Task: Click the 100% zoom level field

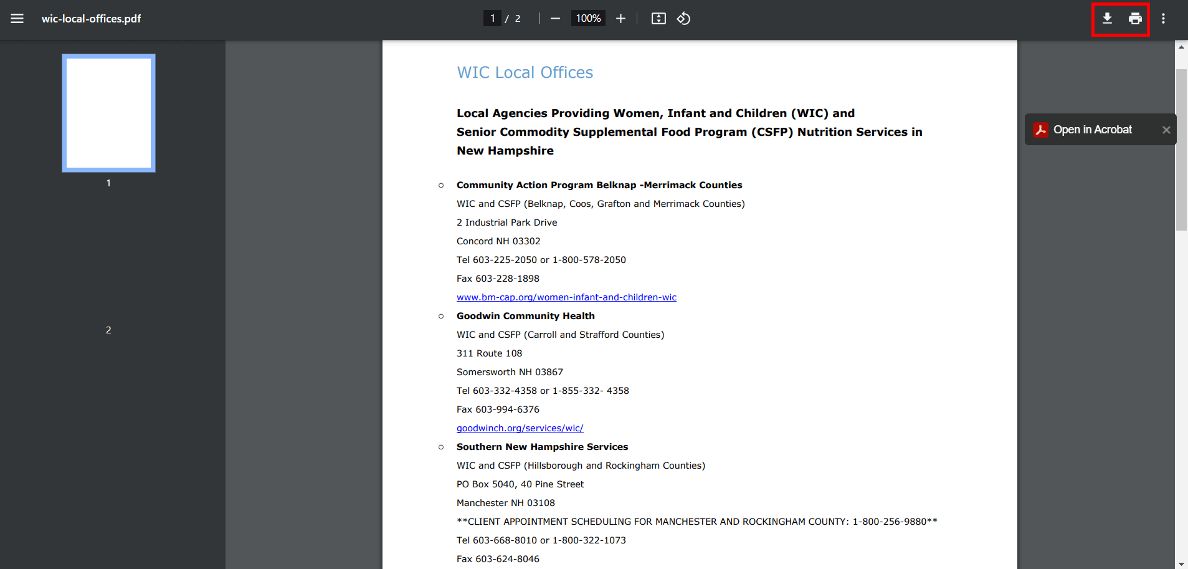Action: (x=588, y=19)
